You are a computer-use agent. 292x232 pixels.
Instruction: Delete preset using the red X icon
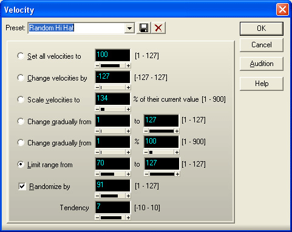pos(158,28)
